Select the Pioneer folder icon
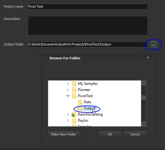165x150 pixels. click(x=74, y=90)
